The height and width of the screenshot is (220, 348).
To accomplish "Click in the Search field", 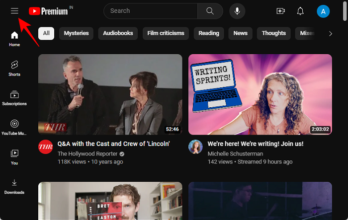I will 151,11.
